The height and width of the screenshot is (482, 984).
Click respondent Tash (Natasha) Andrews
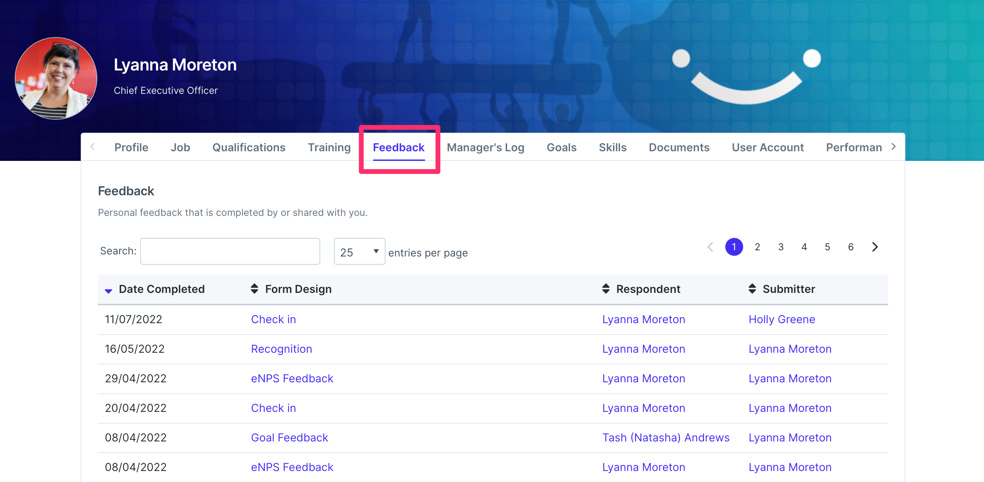point(666,437)
